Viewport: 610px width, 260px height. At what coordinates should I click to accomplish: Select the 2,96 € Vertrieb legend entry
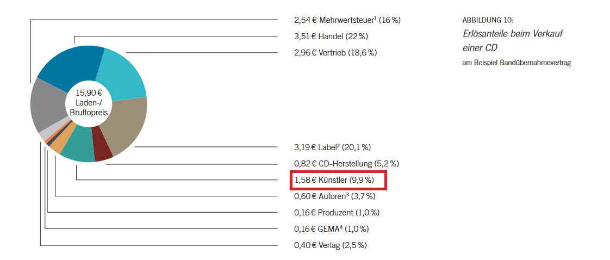[335, 53]
